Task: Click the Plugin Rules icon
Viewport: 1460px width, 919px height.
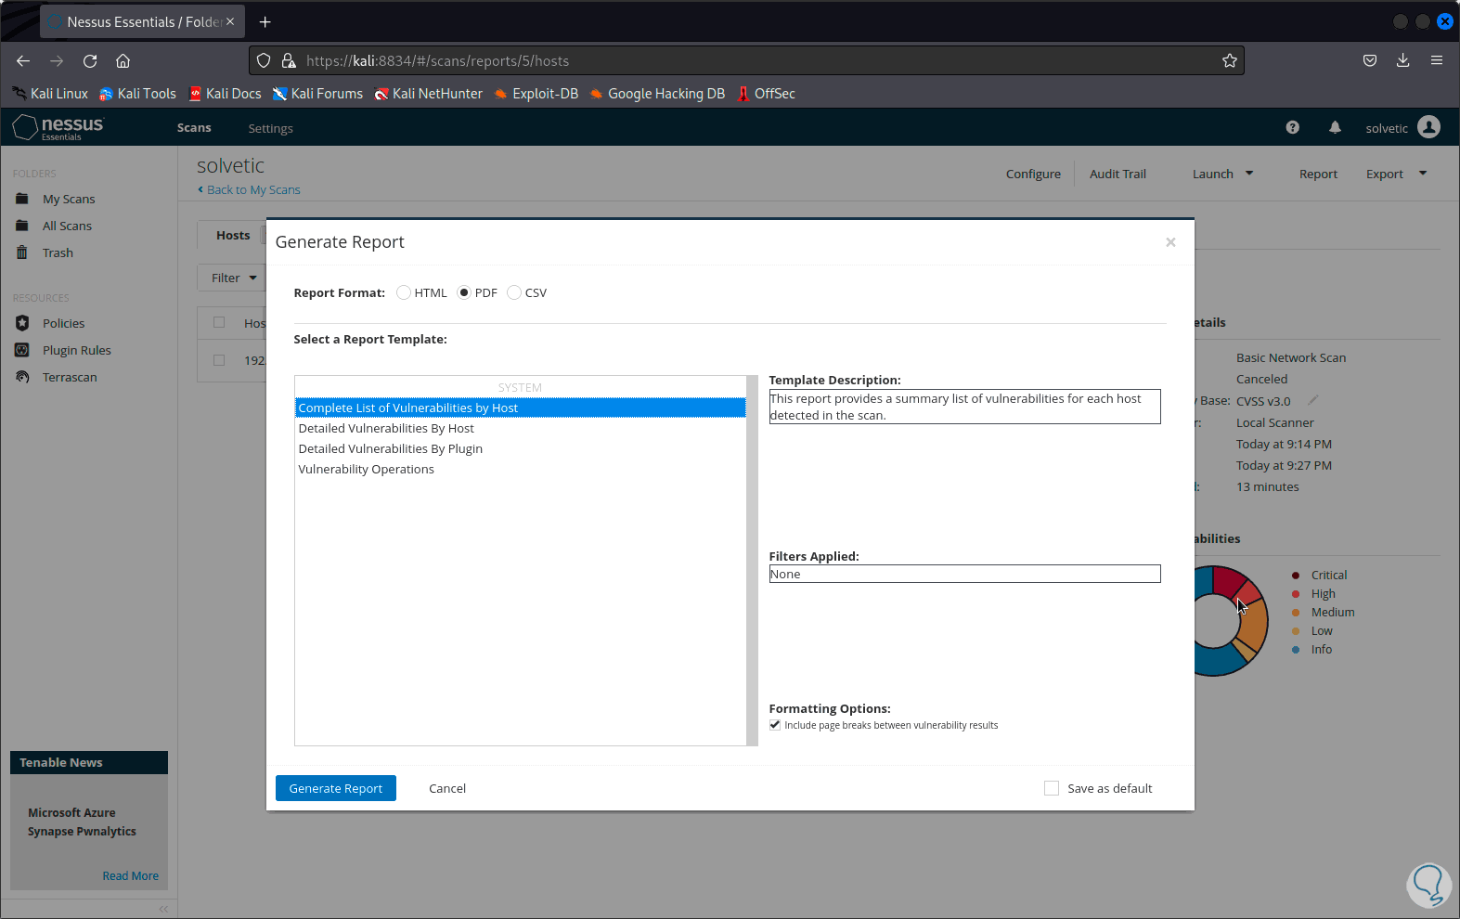Action: 22,350
